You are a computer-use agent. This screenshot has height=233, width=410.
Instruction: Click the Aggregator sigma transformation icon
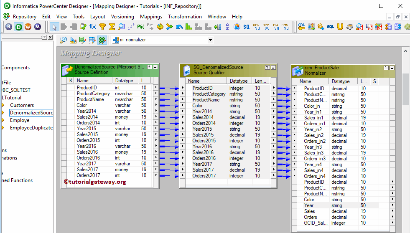coord(112,27)
